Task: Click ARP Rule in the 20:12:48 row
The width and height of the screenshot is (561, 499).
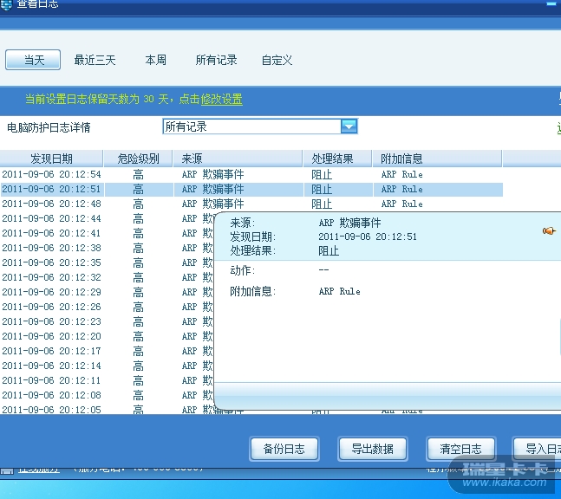Action: (401, 204)
